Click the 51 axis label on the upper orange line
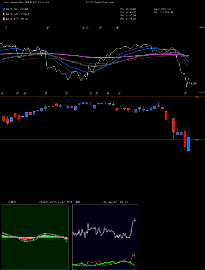This screenshot has height=270, width=205. pyautogui.click(x=196, y=97)
